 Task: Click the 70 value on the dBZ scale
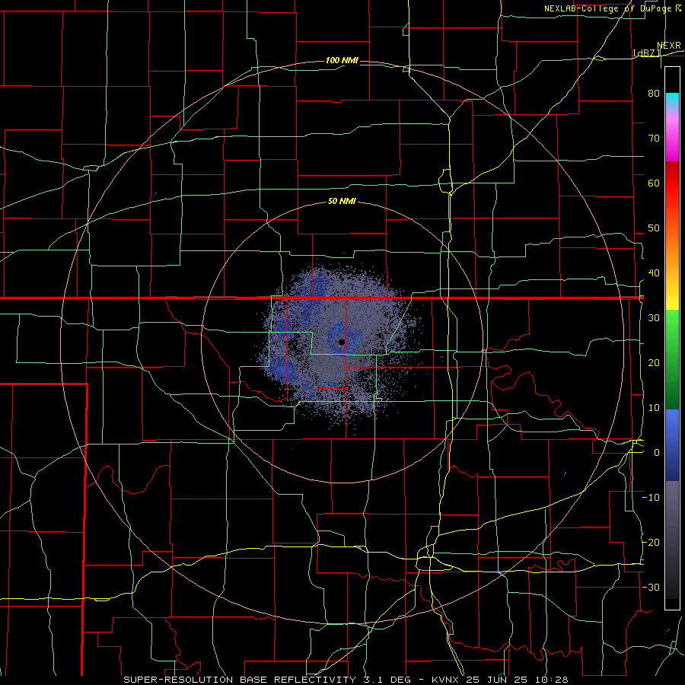(x=654, y=139)
